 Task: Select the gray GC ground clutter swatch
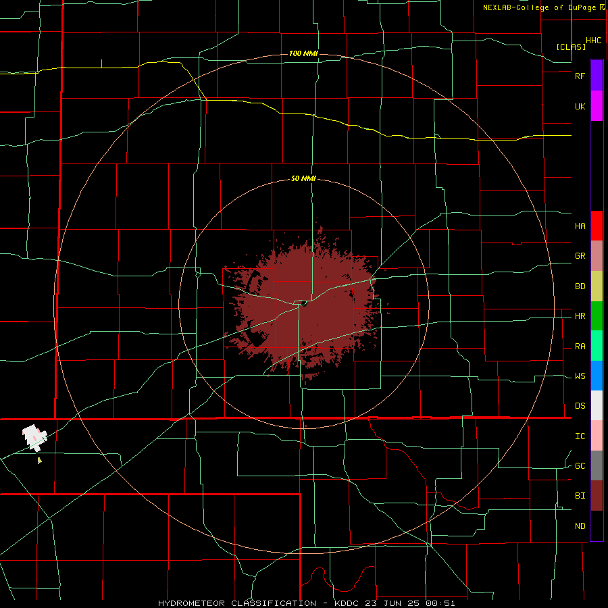[597, 465]
